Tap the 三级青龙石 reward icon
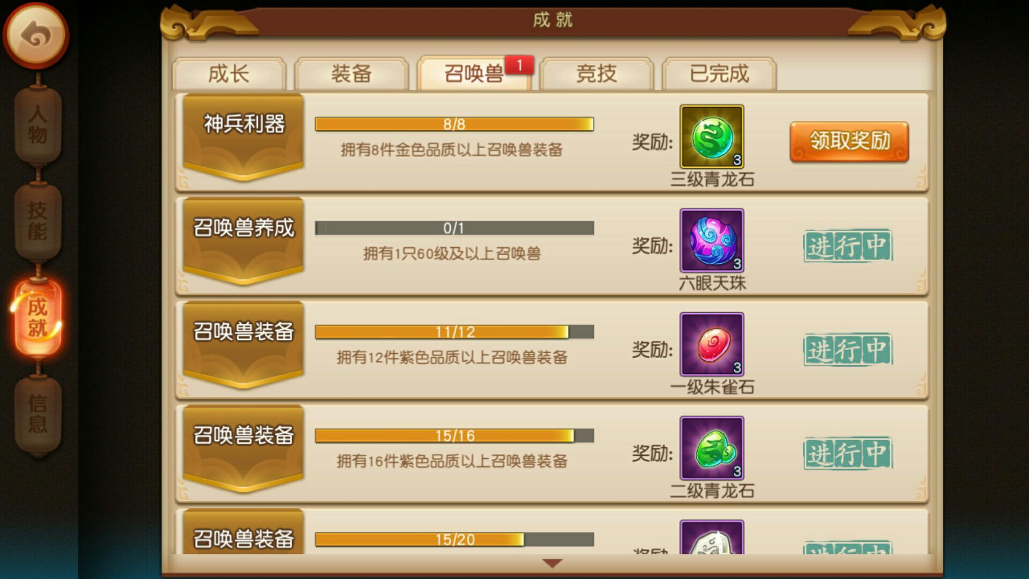 tap(712, 137)
